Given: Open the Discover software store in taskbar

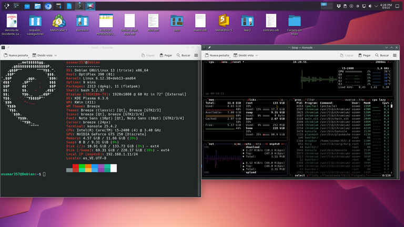Looking at the screenshot, I should 27,6.
